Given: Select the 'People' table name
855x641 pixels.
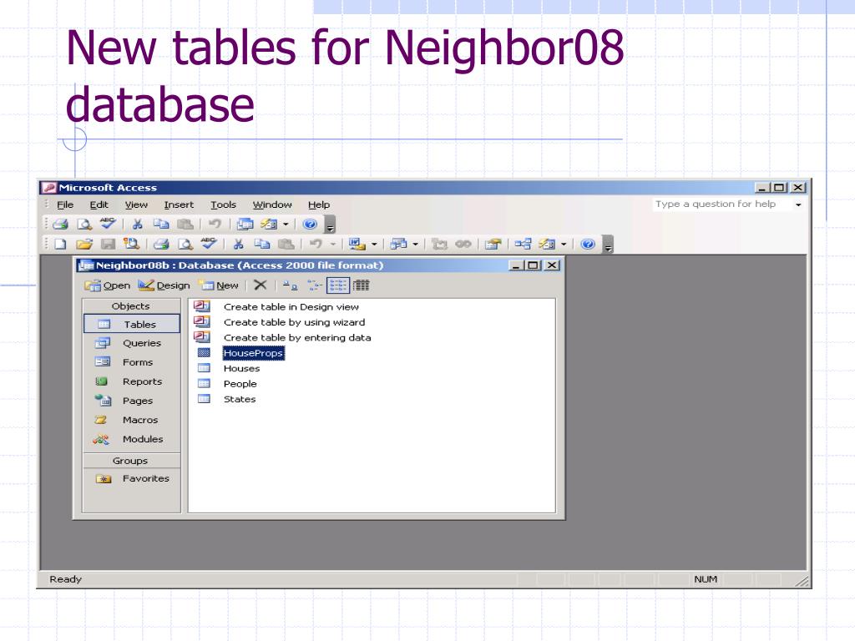Looking at the screenshot, I should click(x=240, y=384).
